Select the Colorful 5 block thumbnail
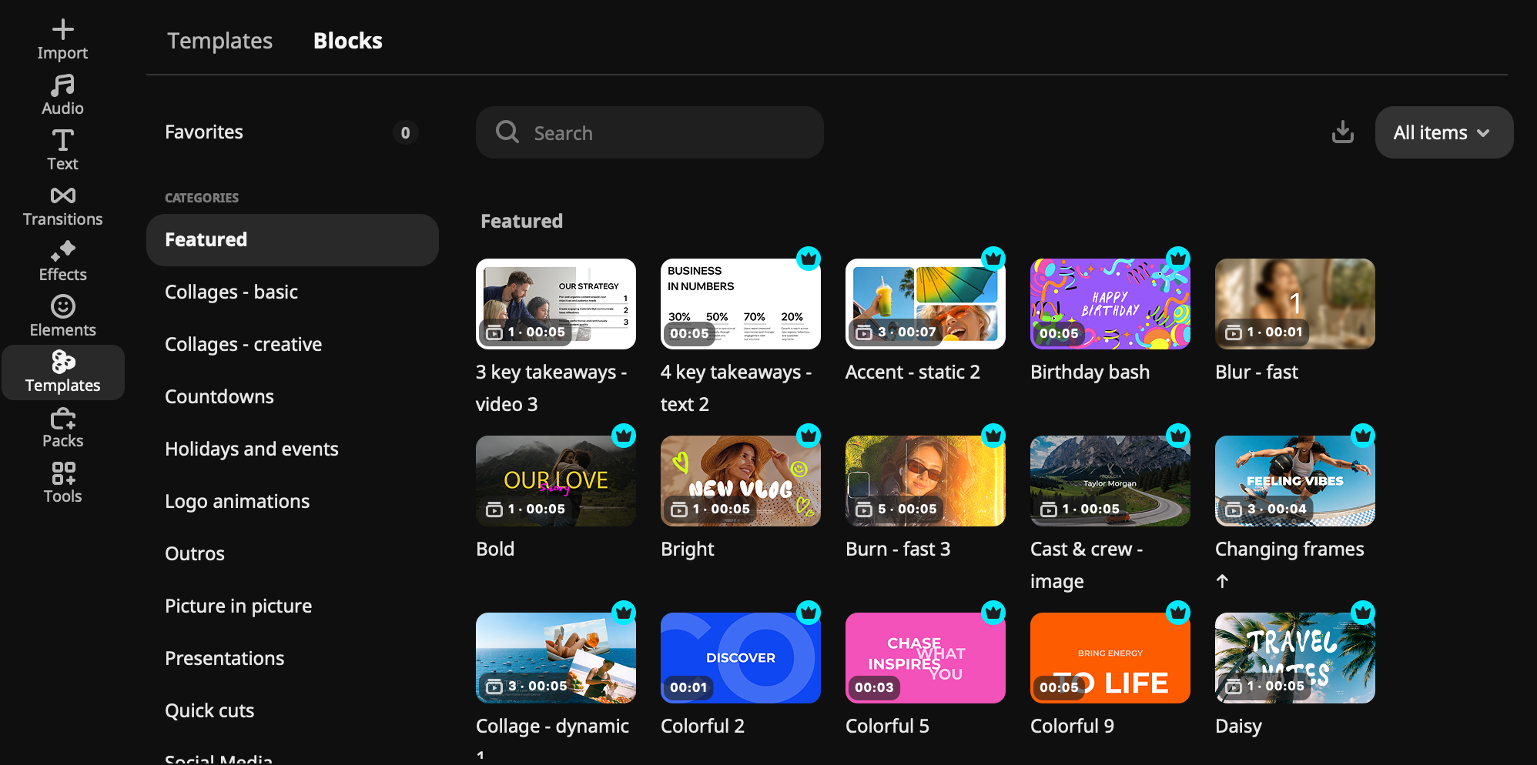Viewport: 1537px width, 765px height. [926, 658]
